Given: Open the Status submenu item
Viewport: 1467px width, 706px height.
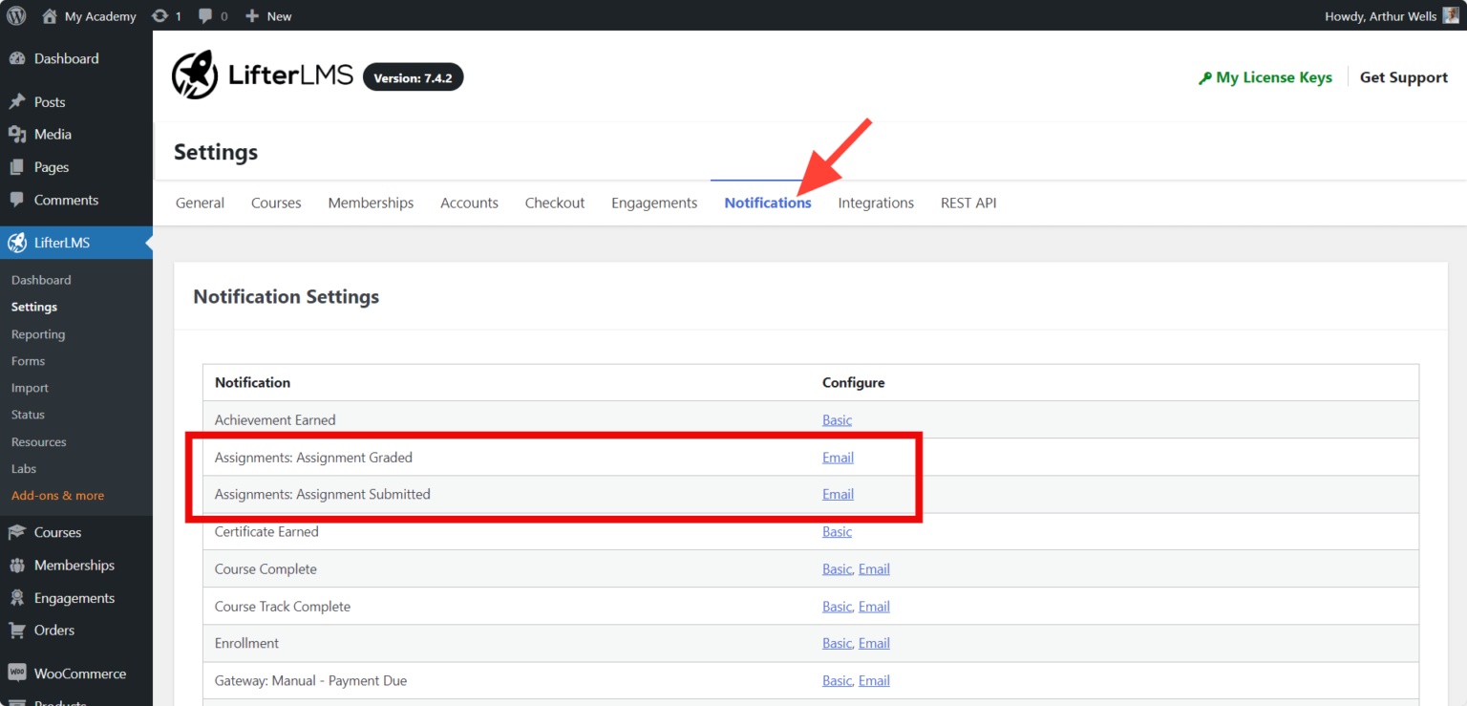Looking at the screenshot, I should click(x=28, y=415).
